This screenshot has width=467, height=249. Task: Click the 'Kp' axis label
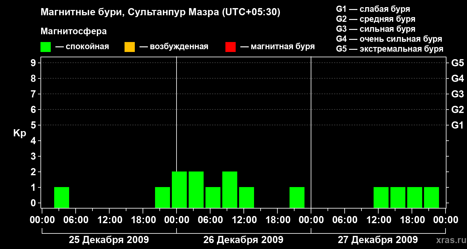click(x=20, y=133)
